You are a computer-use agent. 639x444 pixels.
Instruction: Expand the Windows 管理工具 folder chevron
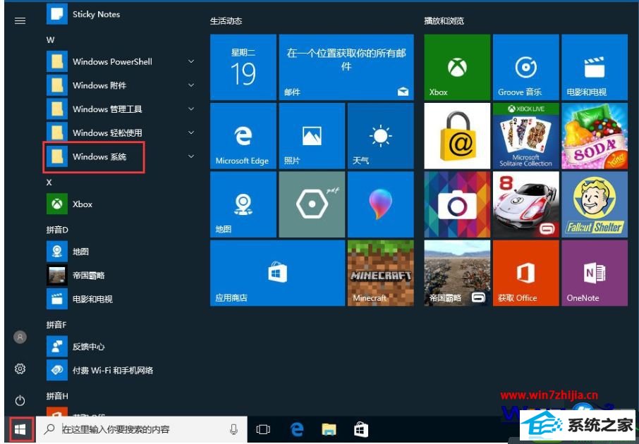pyautogui.click(x=191, y=109)
